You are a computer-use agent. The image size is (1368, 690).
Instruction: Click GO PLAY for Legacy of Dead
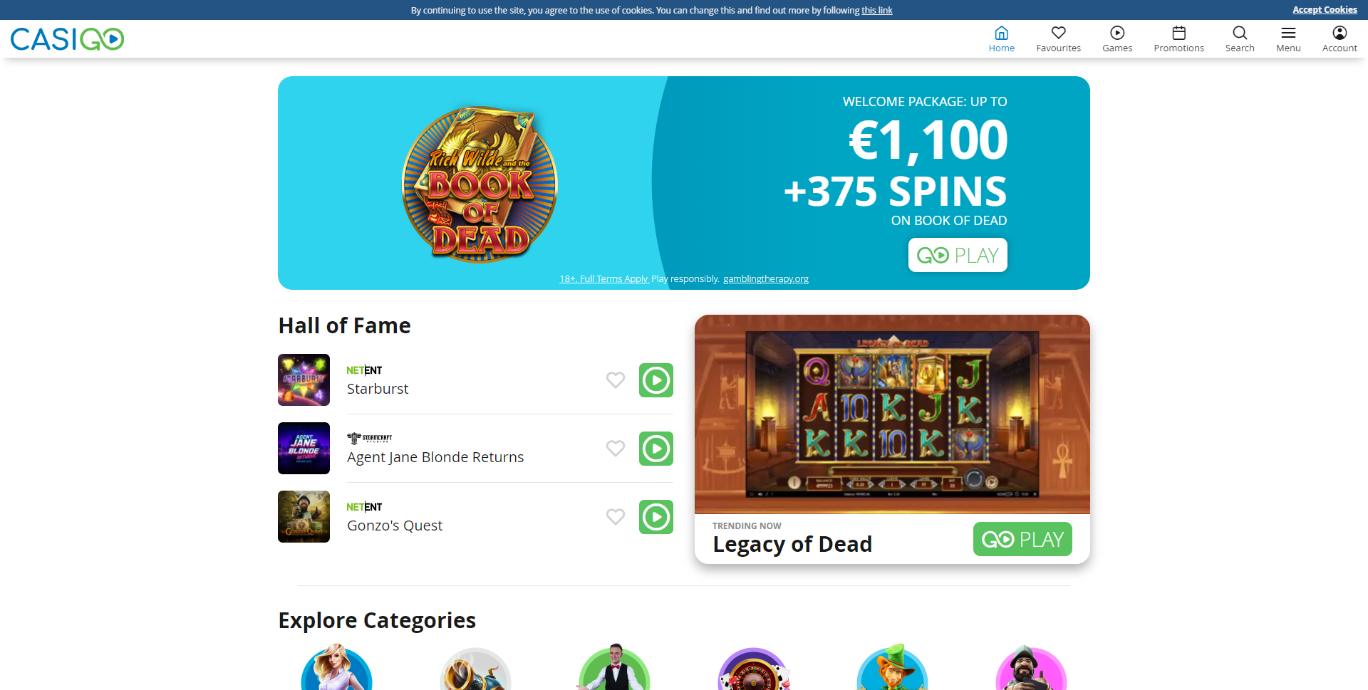click(1022, 539)
